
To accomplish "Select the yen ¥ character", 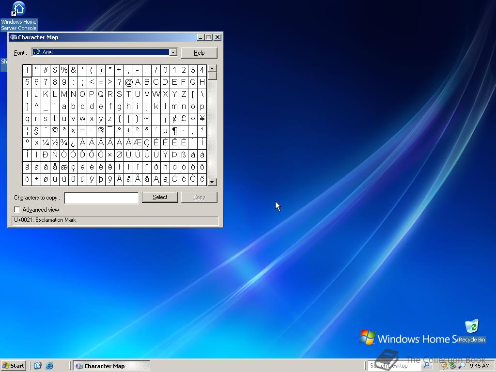I will pyautogui.click(x=202, y=119).
